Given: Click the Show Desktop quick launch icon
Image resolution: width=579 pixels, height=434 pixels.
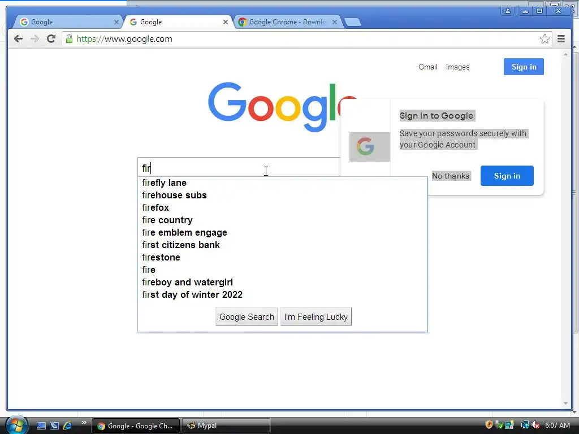Looking at the screenshot, I should click(41, 426).
